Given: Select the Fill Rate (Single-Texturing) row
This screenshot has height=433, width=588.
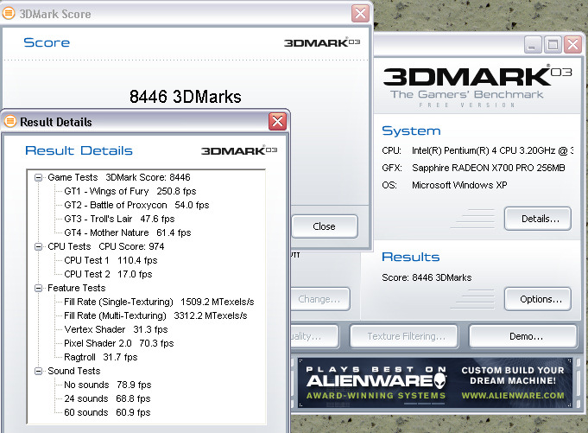Looking at the screenshot, I should 159,302.
